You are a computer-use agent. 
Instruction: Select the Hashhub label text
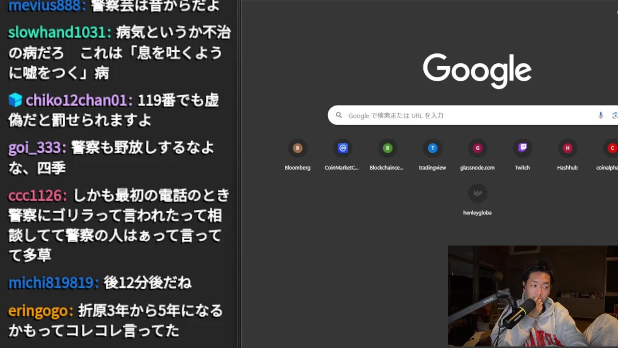click(567, 168)
